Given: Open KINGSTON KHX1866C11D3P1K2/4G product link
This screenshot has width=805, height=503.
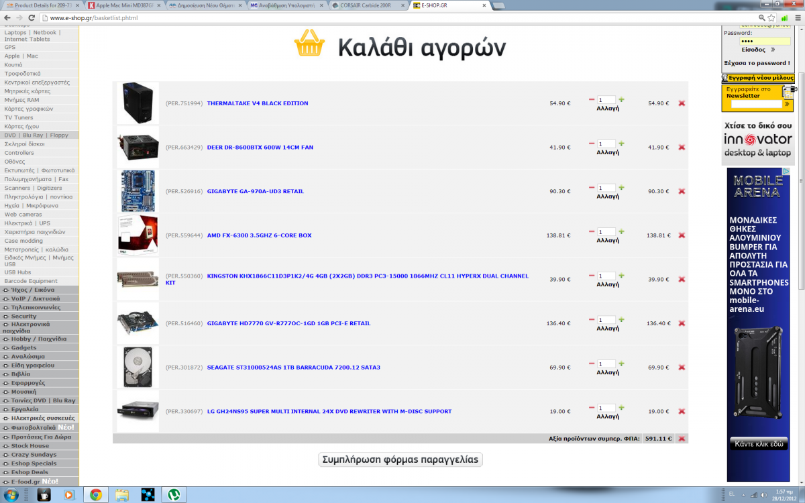Looking at the screenshot, I should (x=347, y=279).
